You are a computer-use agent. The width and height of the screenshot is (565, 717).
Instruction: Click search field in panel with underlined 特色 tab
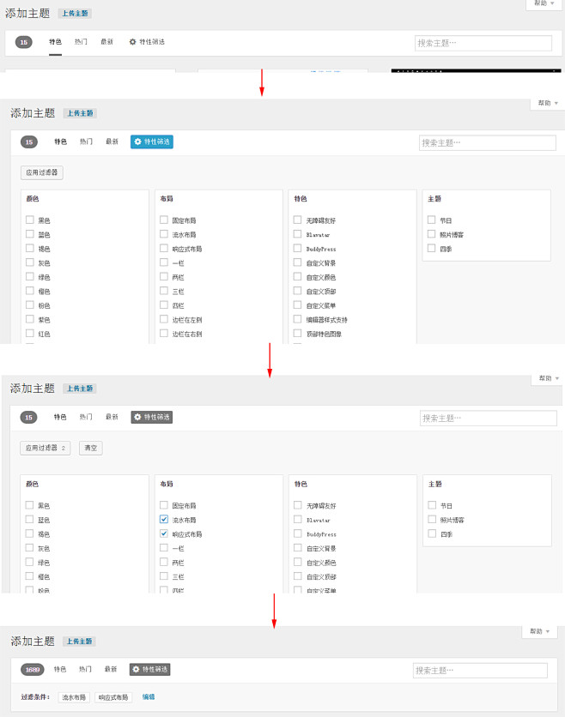click(x=483, y=43)
